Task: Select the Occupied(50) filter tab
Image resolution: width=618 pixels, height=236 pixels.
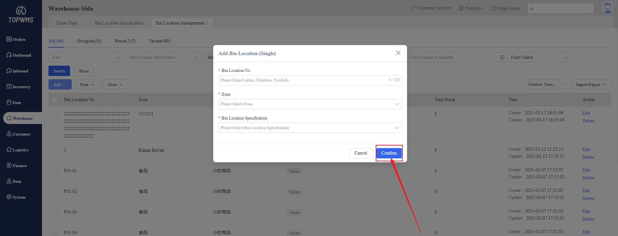Action: click(x=89, y=41)
